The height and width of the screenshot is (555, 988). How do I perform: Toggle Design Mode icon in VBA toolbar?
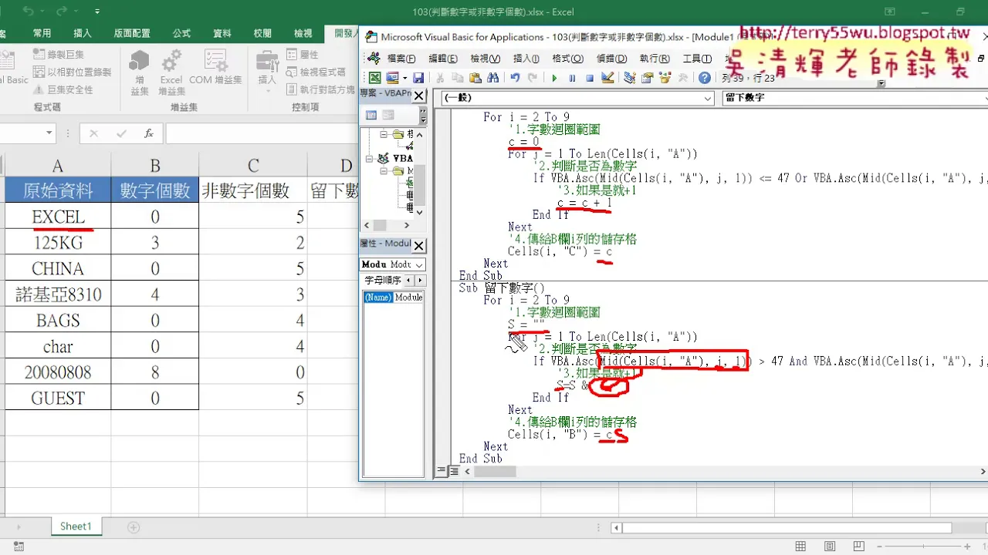pyautogui.click(x=607, y=78)
